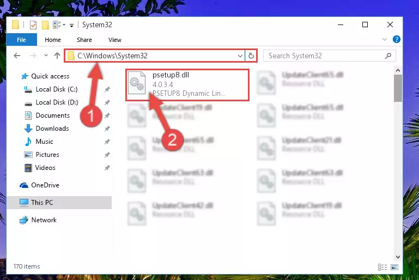Minimize the System32 window
419x280 pixels.
(x=341, y=25)
